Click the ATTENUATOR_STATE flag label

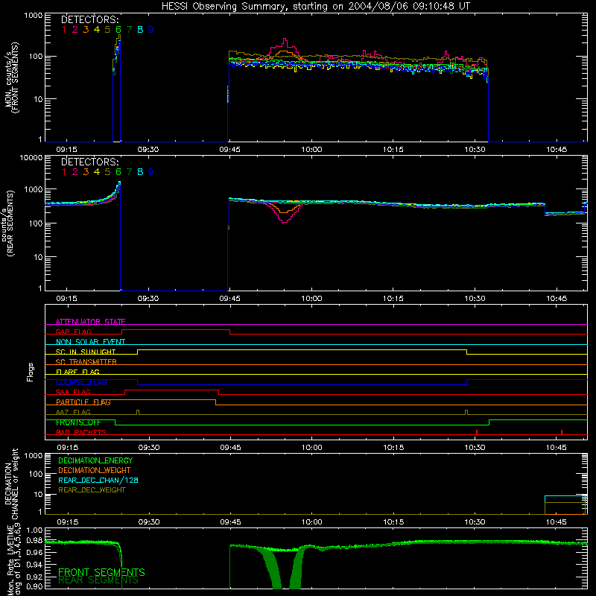(90, 322)
